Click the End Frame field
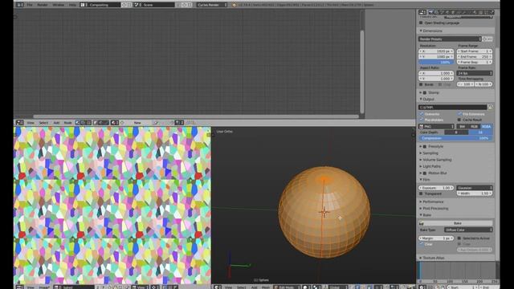Image resolution: width=514 pixels, height=289 pixels. coord(475,57)
